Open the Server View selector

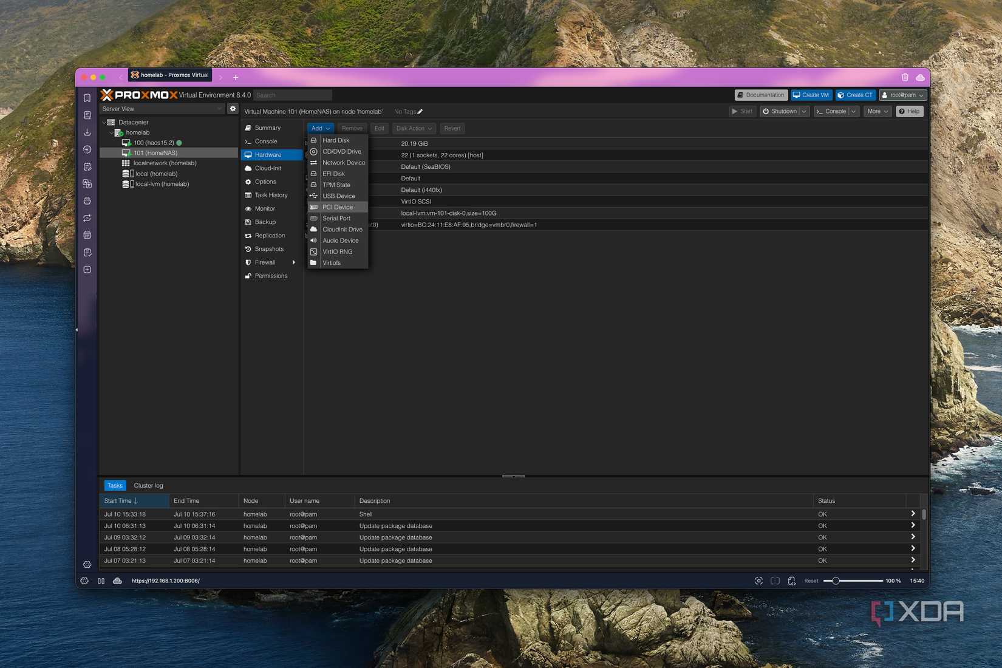click(162, 109)
